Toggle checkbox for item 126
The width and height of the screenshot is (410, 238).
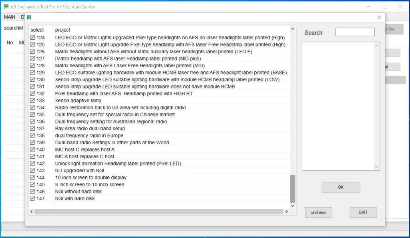(32, 52)
